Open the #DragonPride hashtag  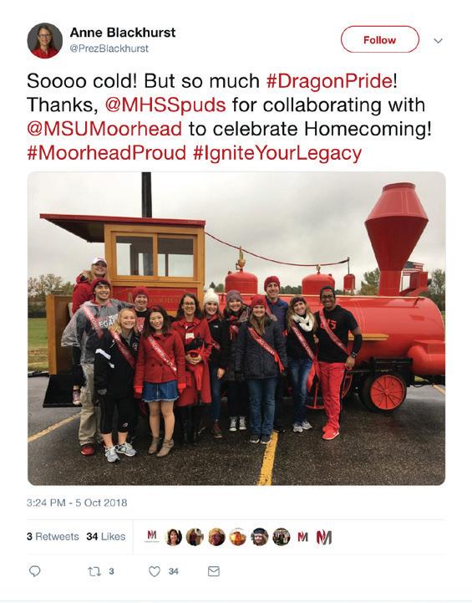tap(329, 81)
